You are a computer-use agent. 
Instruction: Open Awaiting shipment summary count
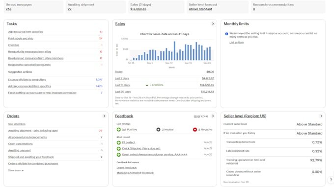point(70,9)
